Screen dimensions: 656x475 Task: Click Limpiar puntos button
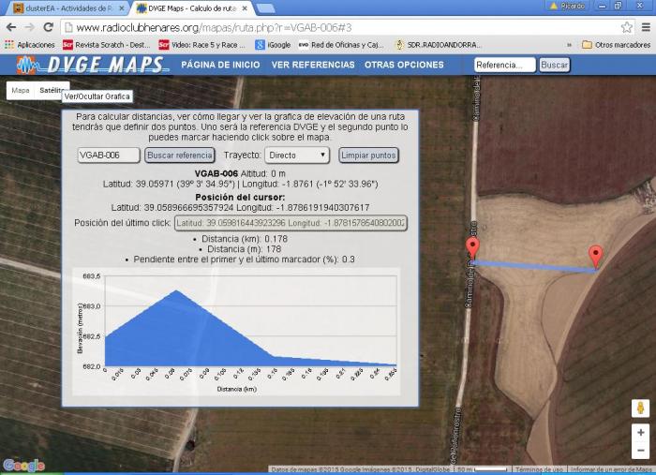(368, 156)
